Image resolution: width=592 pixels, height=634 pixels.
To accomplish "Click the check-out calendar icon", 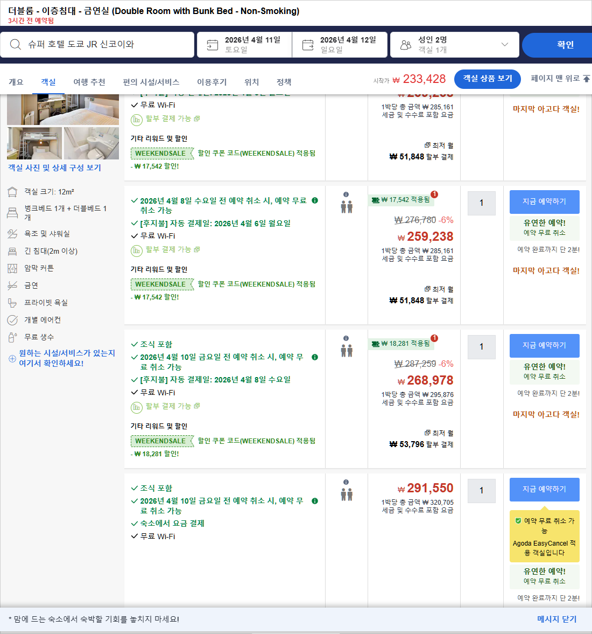I will [x=308, y=45].
